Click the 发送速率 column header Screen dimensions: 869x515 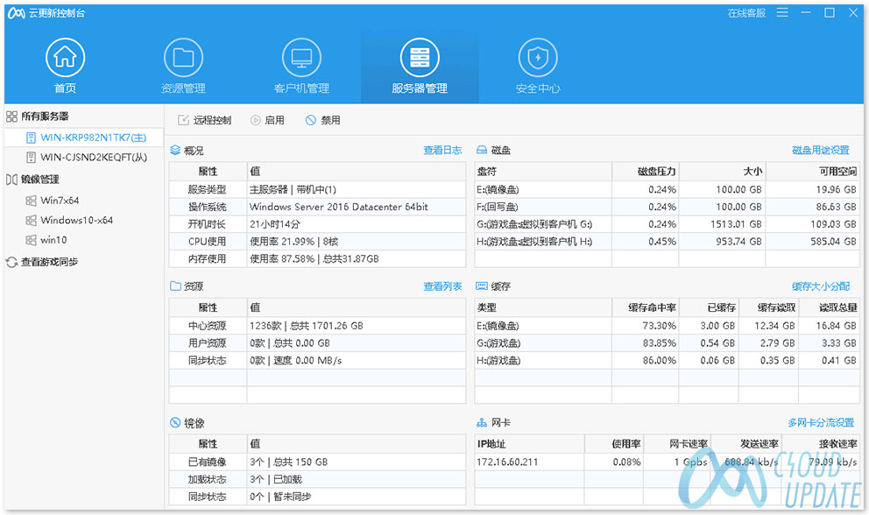759,444
